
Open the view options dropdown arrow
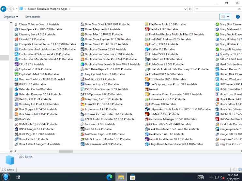tap(228, 17)
